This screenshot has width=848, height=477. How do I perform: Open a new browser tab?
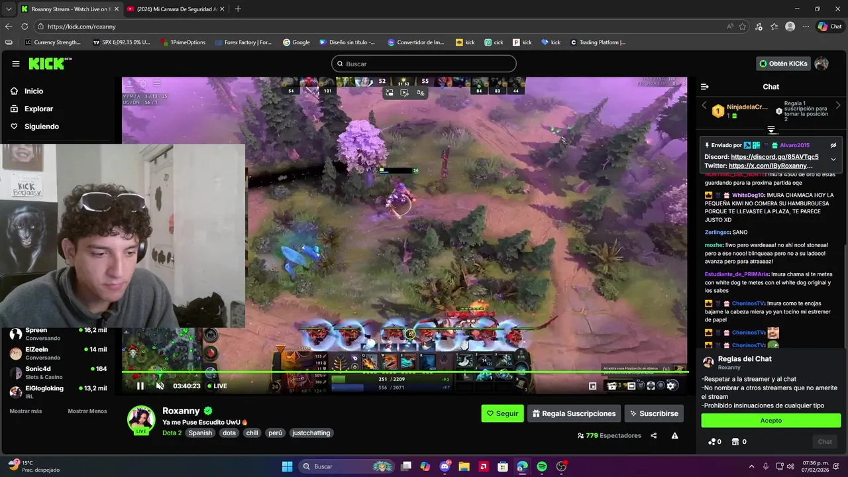coord(238,9)
